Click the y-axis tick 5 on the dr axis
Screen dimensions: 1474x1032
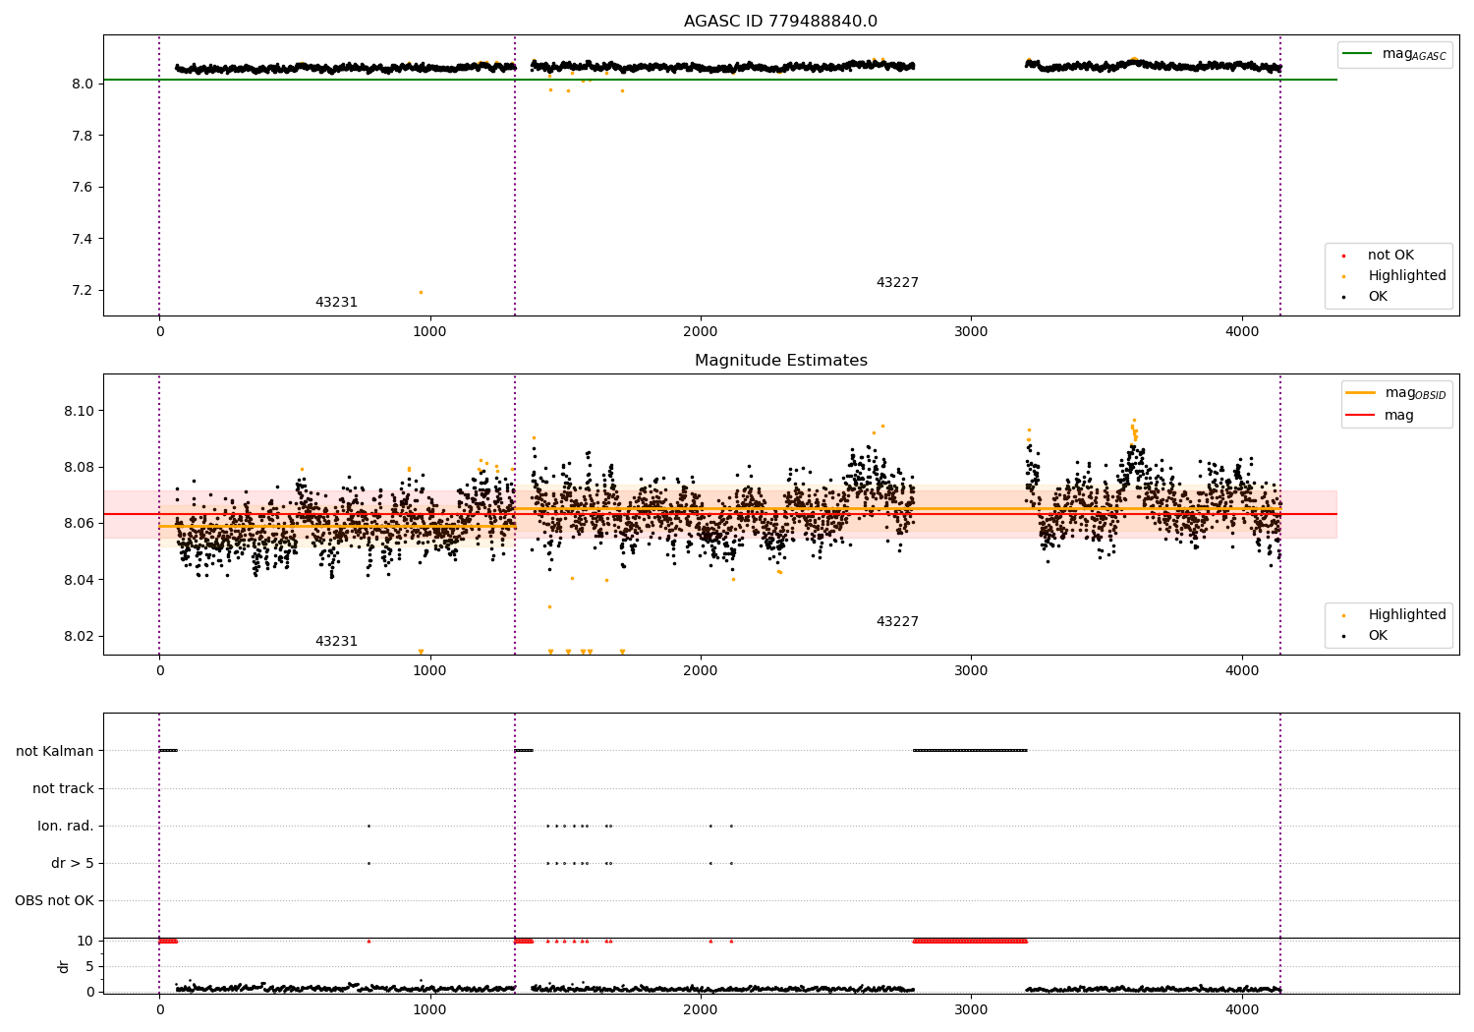[89, 967]
